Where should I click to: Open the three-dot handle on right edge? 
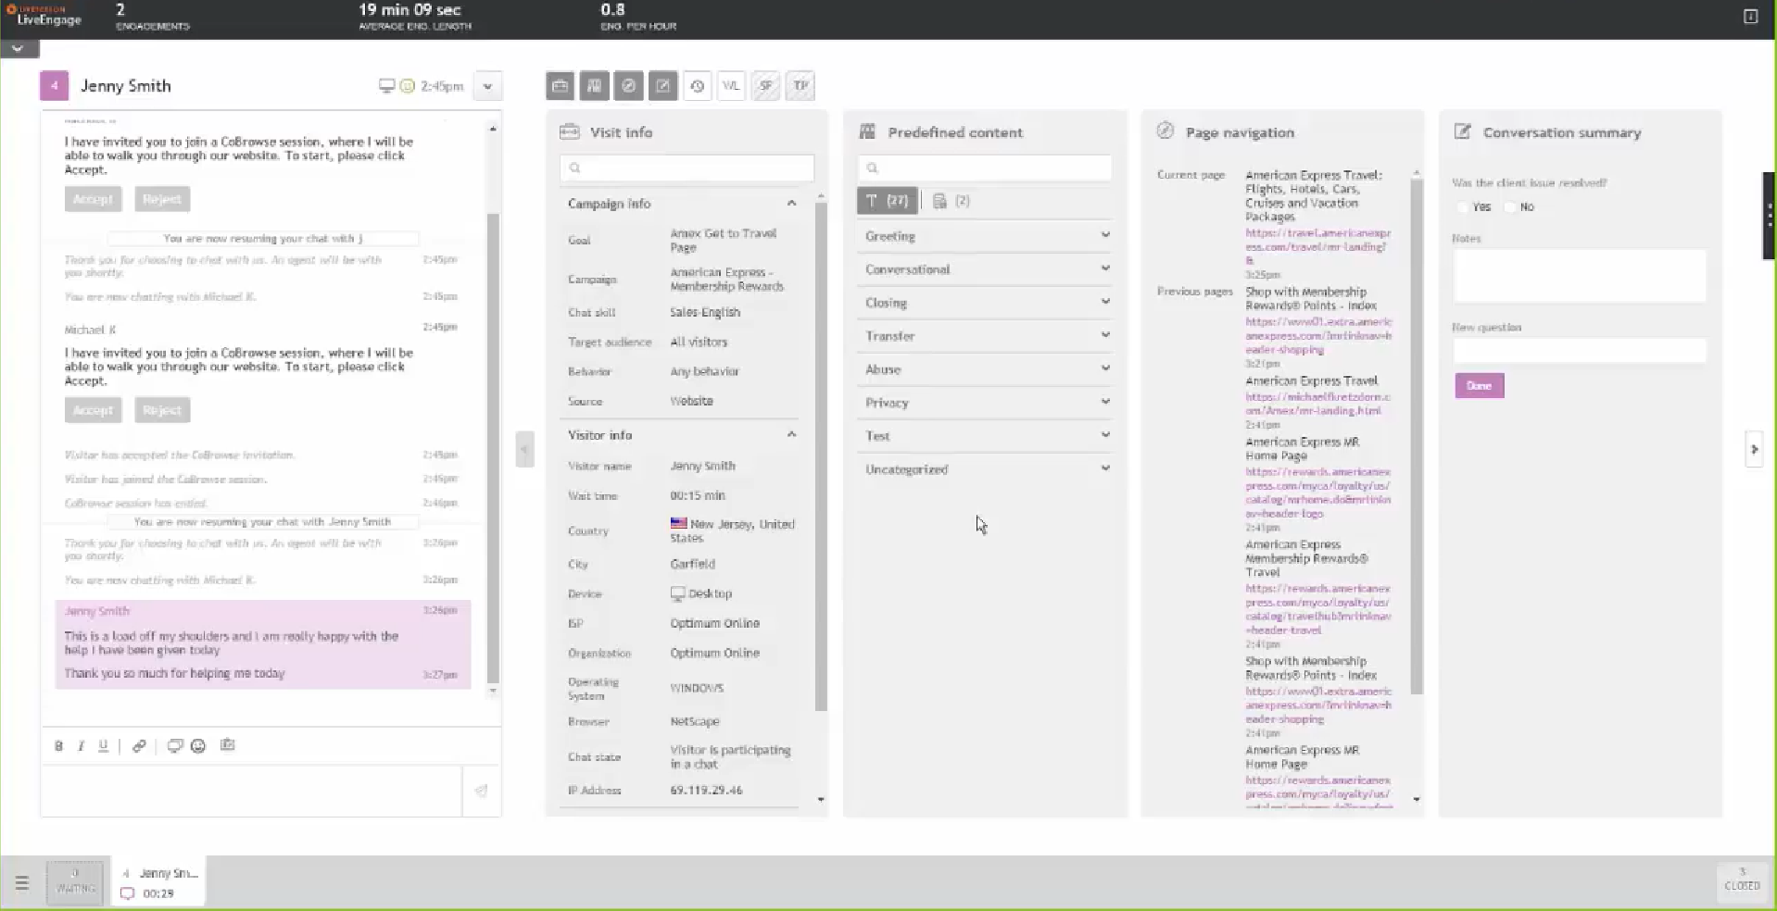pyautogui.click(x=1769, y=216)
